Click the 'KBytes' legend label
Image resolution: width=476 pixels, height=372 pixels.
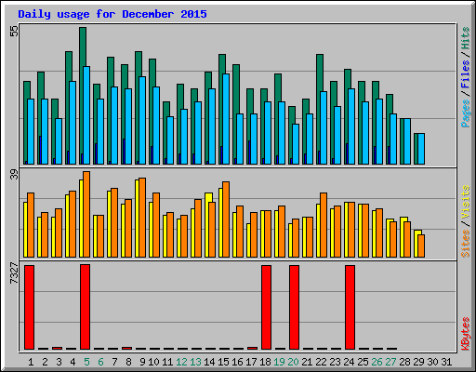466,334
